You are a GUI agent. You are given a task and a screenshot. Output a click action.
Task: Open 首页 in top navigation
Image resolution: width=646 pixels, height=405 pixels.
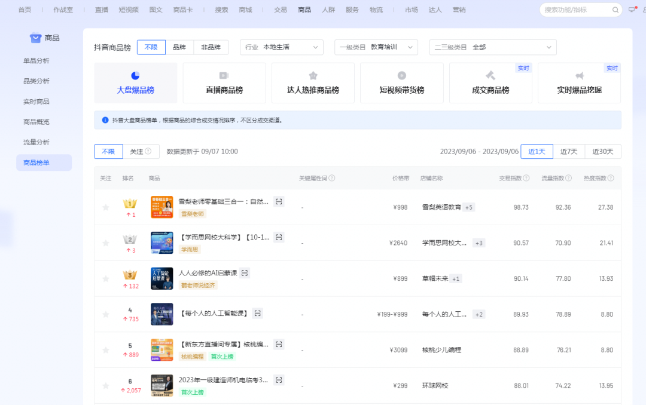[25, 10]
